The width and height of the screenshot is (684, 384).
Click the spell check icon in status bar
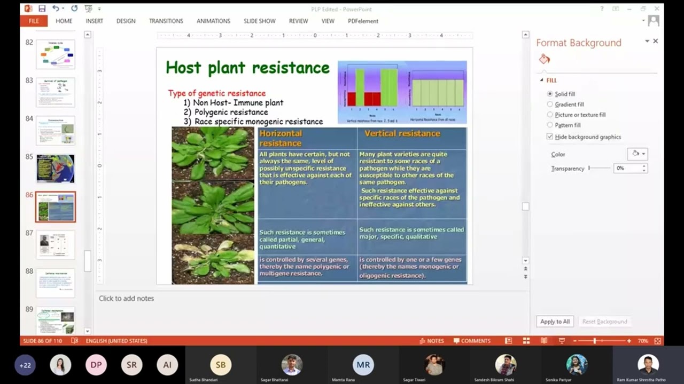click(x=75, y=340)
